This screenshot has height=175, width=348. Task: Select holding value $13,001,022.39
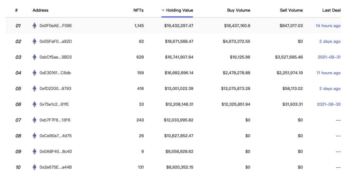click(179, 88)
